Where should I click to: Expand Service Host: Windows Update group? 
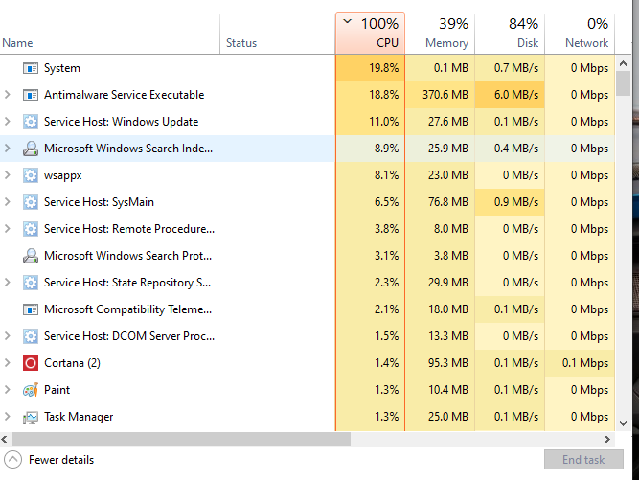pos(8,122)
